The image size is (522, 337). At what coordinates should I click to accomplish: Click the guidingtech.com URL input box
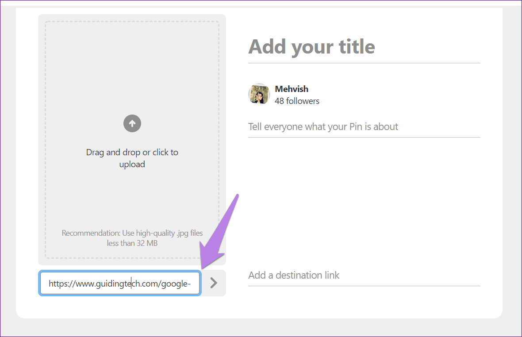click(120, 283)
